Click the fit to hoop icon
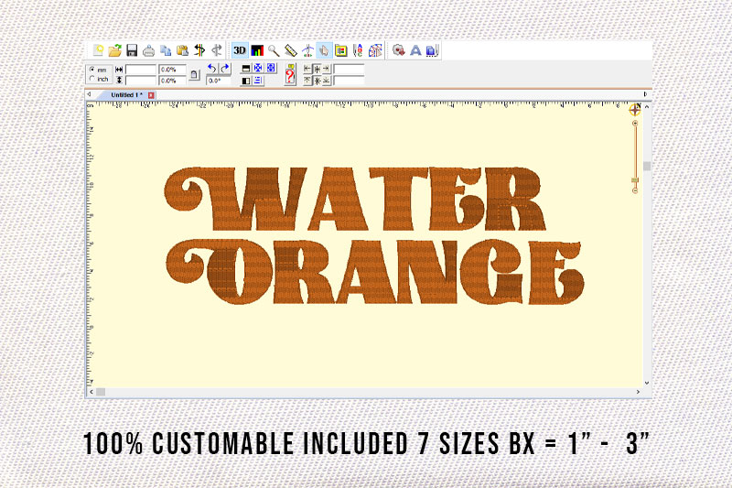732x488 pixels. tap(271, 68)
